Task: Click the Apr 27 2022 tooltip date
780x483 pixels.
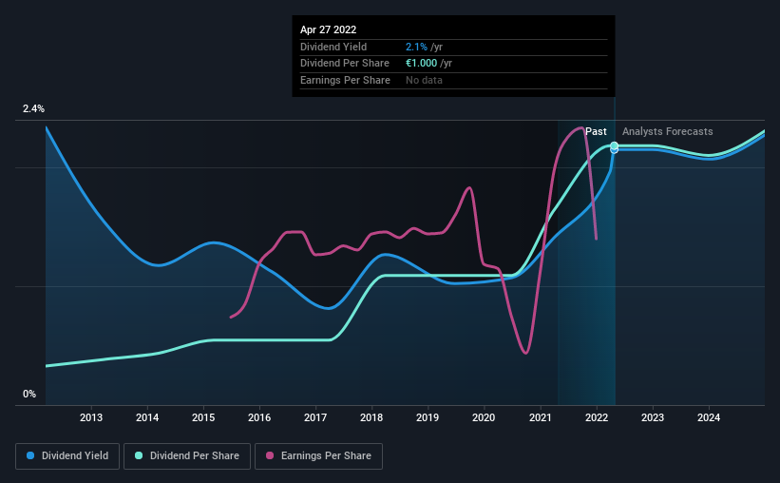Action: 329,29
